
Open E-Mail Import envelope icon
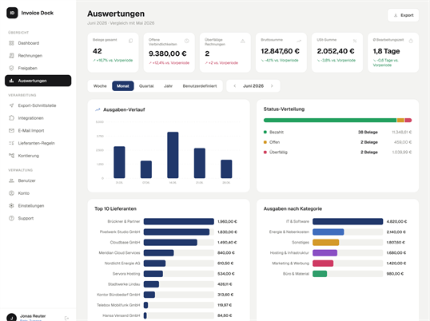click(11, 131)
